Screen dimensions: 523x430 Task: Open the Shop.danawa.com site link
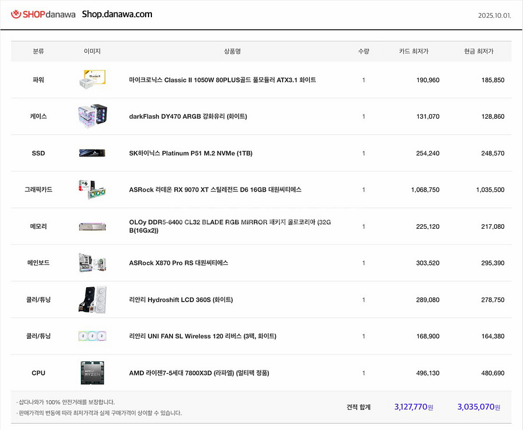click(x=117, y=14)
